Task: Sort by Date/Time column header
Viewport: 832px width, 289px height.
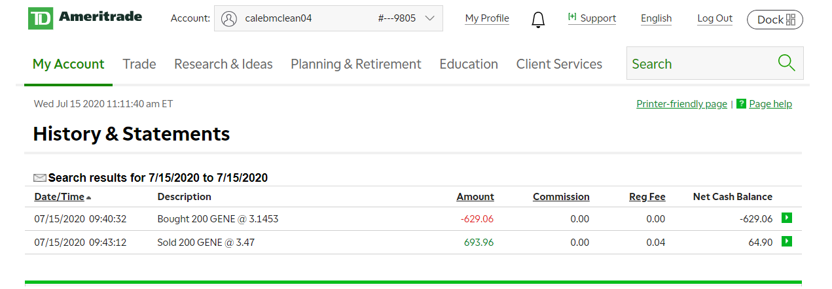Action: [x=60, y=197]
